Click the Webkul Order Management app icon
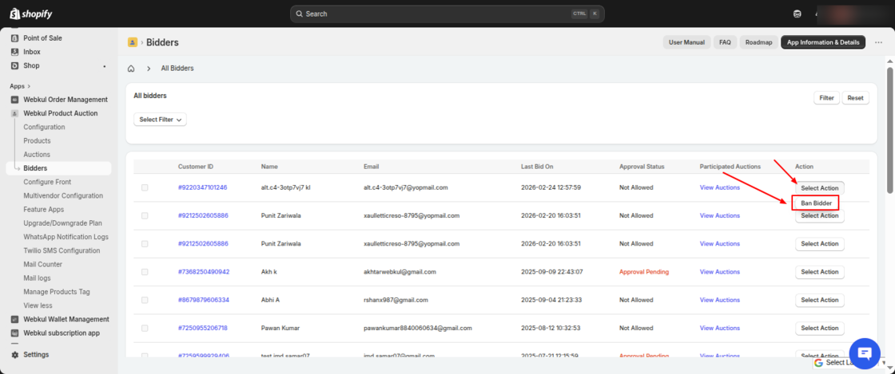 (x=15, y=100)
